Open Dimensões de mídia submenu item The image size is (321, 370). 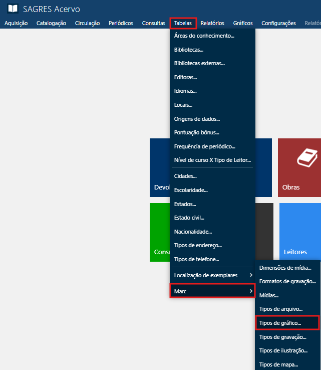[x=285, y=268]
